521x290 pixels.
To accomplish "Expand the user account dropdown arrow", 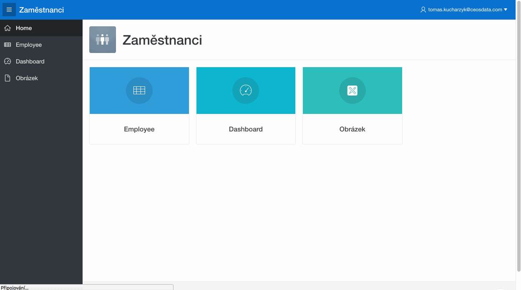I will click(506, 10).
